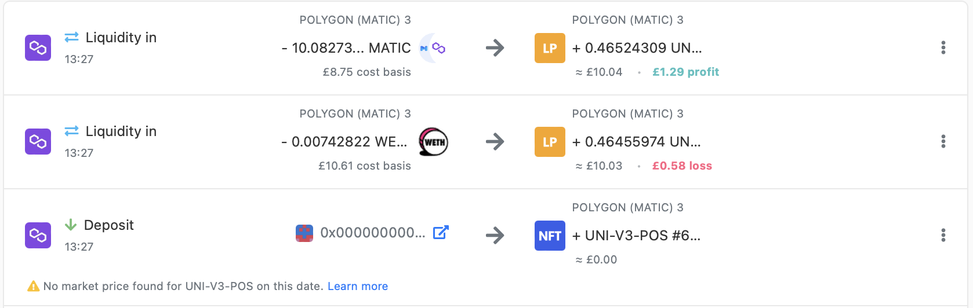Image resolution: width=973 pixels, height=308 pixels.
Task: Open external link icon next to 0x address
Action: [x=441, y=232]
